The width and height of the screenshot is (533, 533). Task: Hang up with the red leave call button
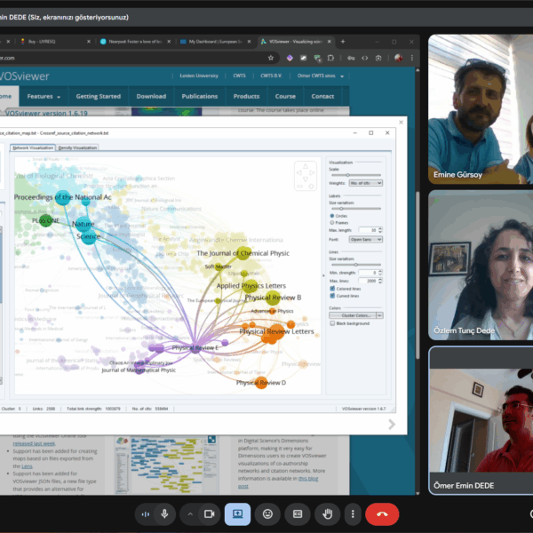click(x=383, y=513)
